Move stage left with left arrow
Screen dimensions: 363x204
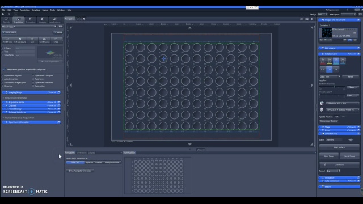pos(71,86)
